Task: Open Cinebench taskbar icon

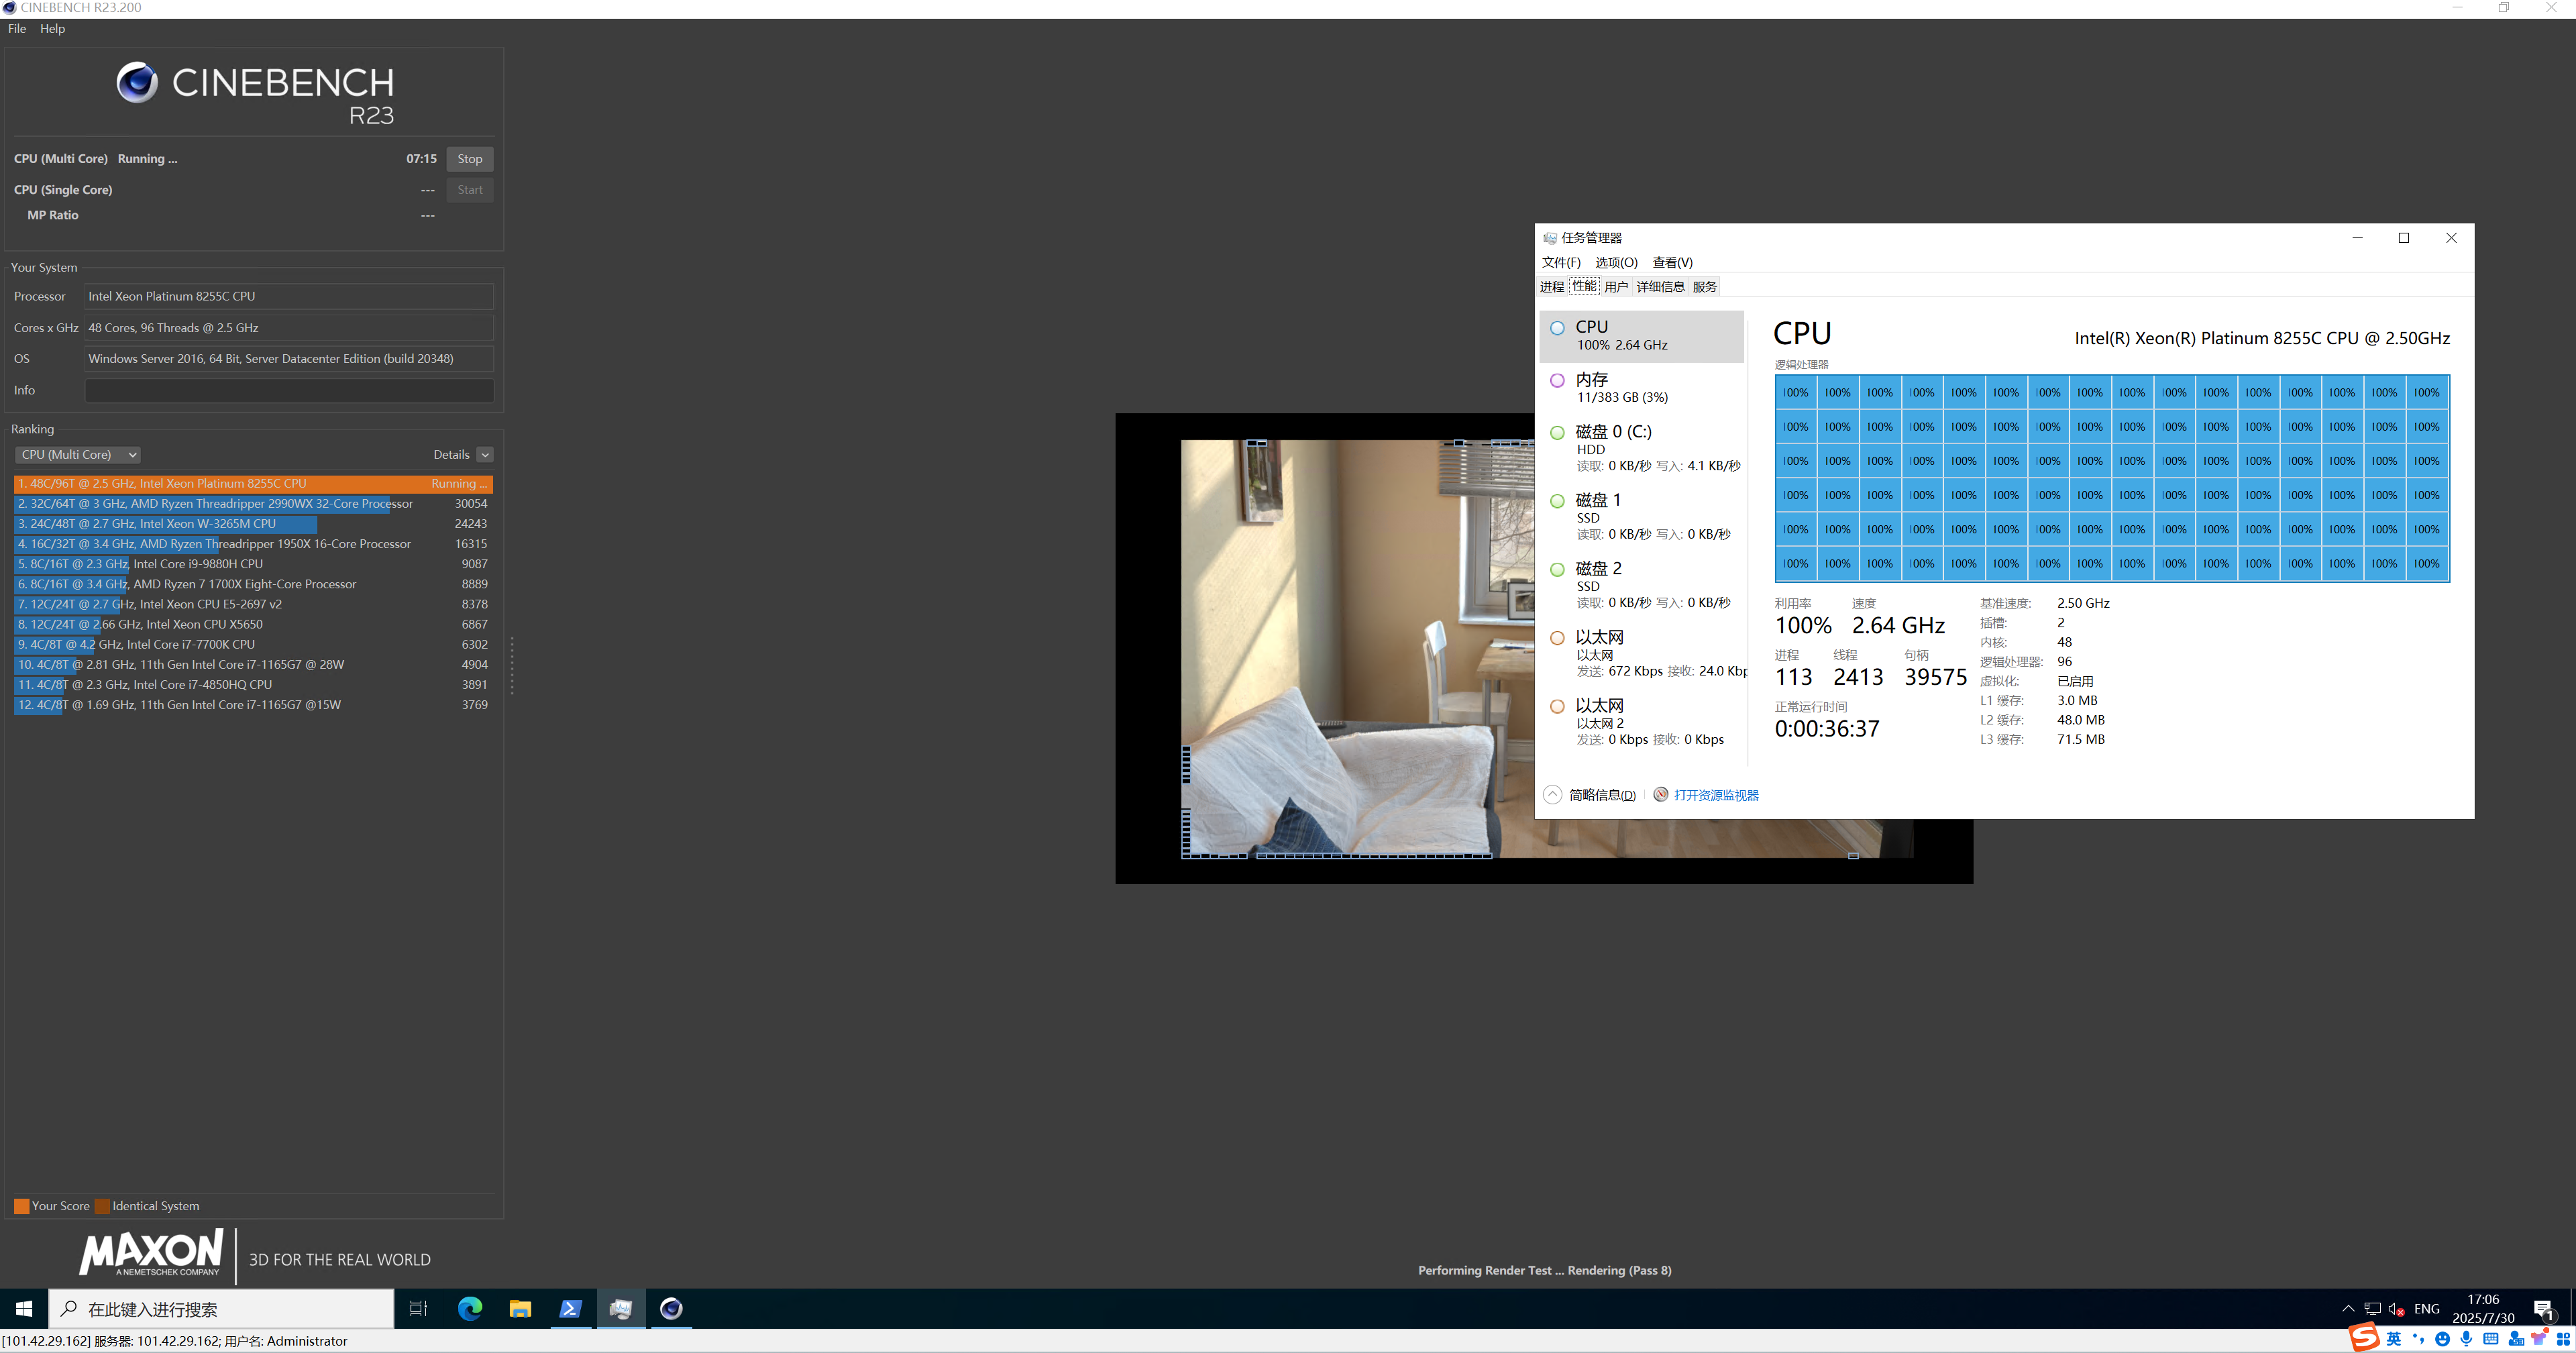Action: tap(671, 1308)
